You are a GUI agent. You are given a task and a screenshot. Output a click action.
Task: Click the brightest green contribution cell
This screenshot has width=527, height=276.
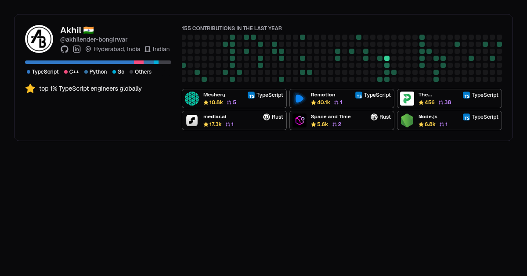(x=387, y=58)
